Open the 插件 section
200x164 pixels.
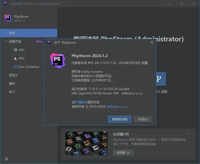point(12,84)
